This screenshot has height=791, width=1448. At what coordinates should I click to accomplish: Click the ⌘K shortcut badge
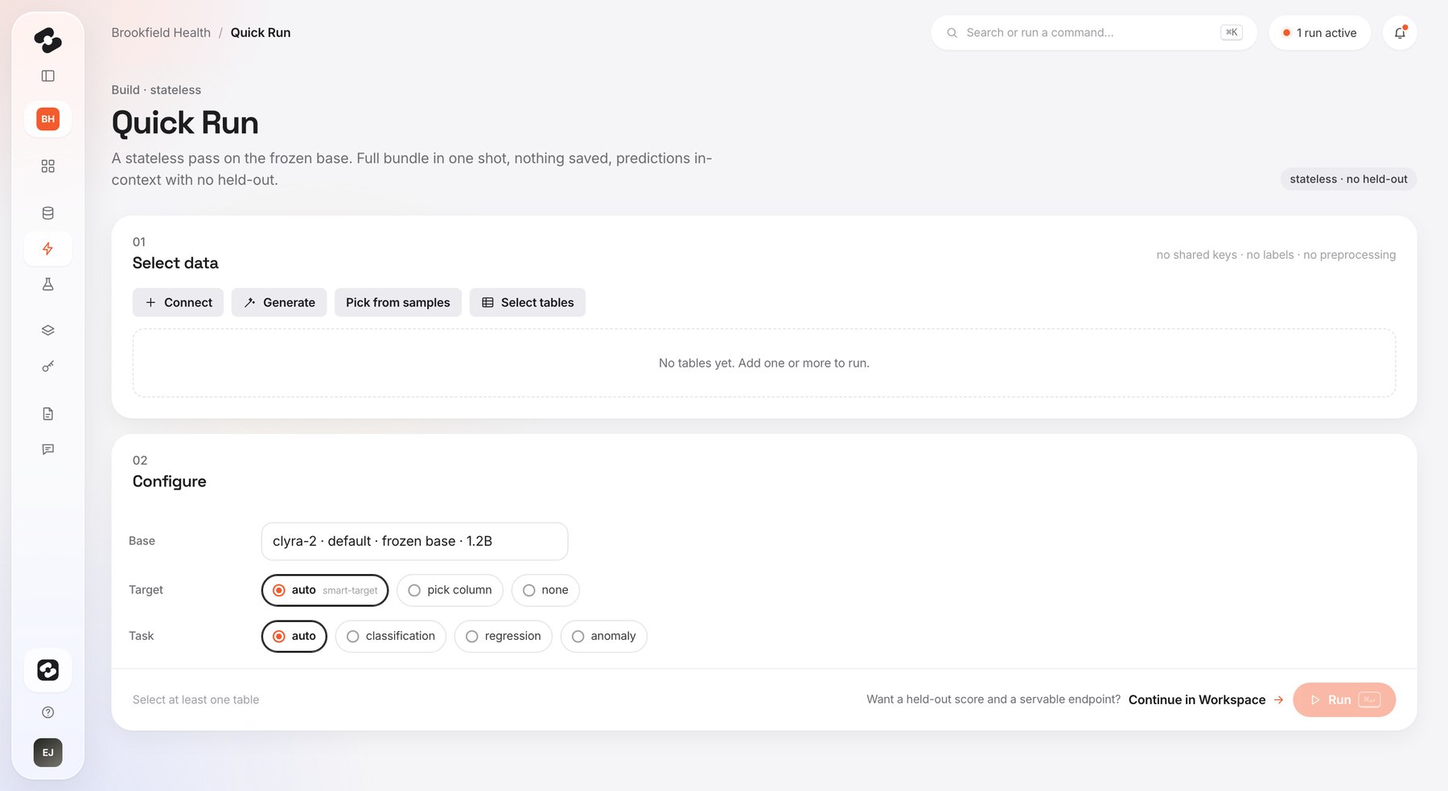tap(1232, 32)
